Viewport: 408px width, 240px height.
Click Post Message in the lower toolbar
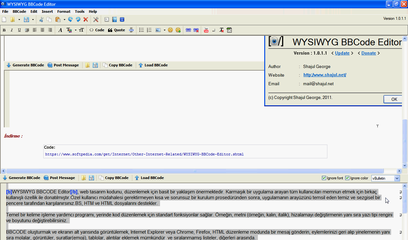click(59, 178)
